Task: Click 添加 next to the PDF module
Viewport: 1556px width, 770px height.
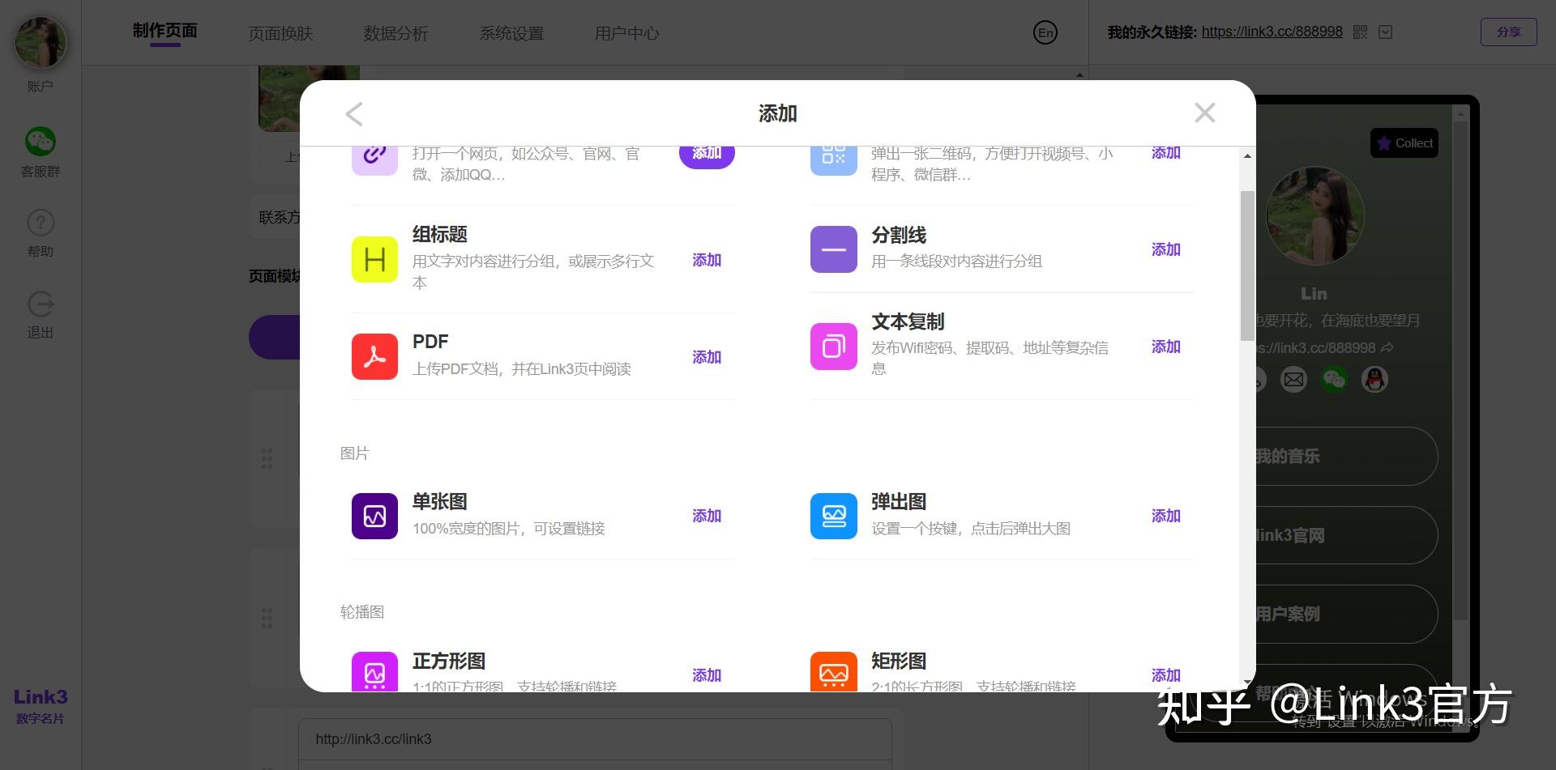Action: (x=706, y=356)
